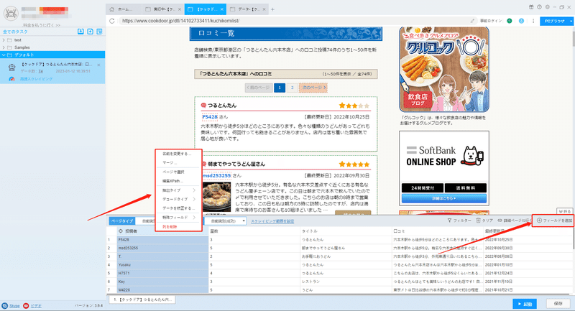575x311 pixels.
Task: Open the 自動識別(成功) dropdown
Action: pyautogui.click(x=226, y=221)
